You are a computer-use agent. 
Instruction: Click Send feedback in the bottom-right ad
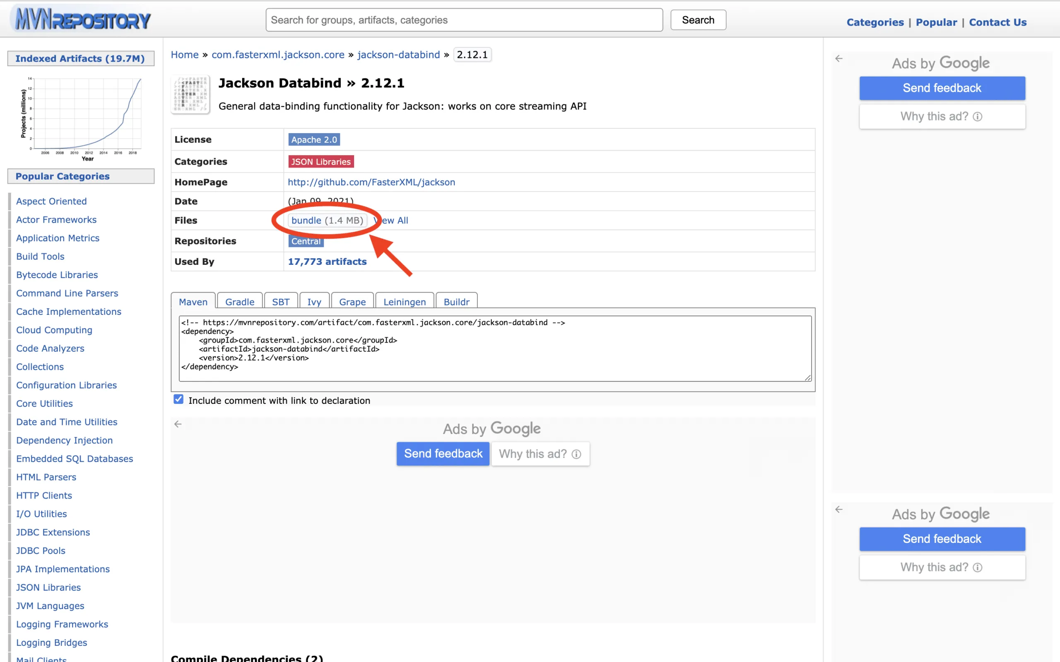click(942, 539)
